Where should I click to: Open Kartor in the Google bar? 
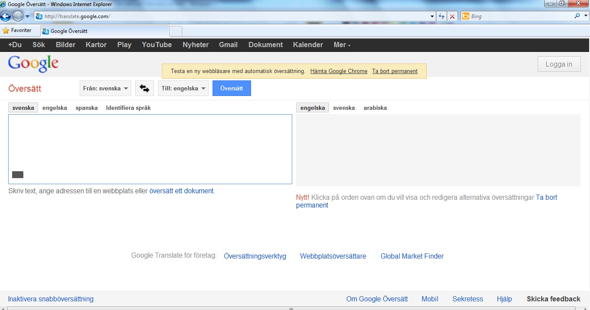click(96, 45)
